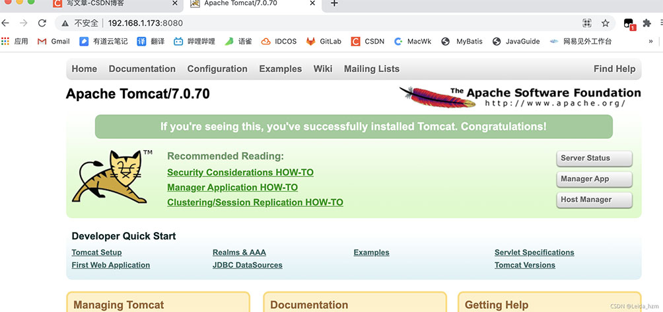The image size is (663, 312).
Task: Open the Manager App button
Action: 594,179
